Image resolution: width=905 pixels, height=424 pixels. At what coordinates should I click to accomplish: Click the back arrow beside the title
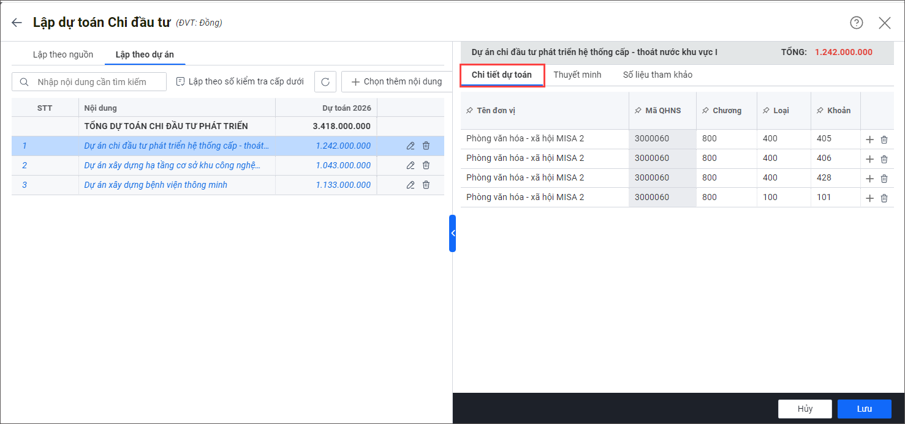(17, 23)
